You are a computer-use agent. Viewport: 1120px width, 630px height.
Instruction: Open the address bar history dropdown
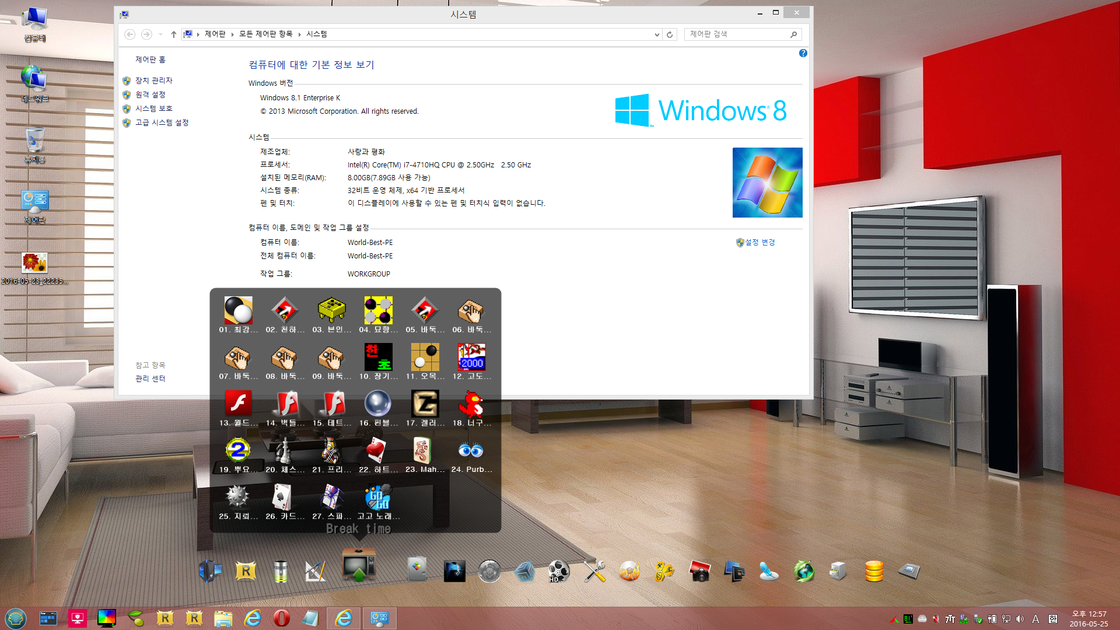657,34
